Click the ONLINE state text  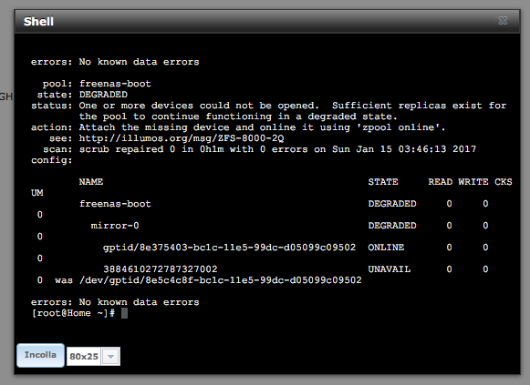coord(386,248)
